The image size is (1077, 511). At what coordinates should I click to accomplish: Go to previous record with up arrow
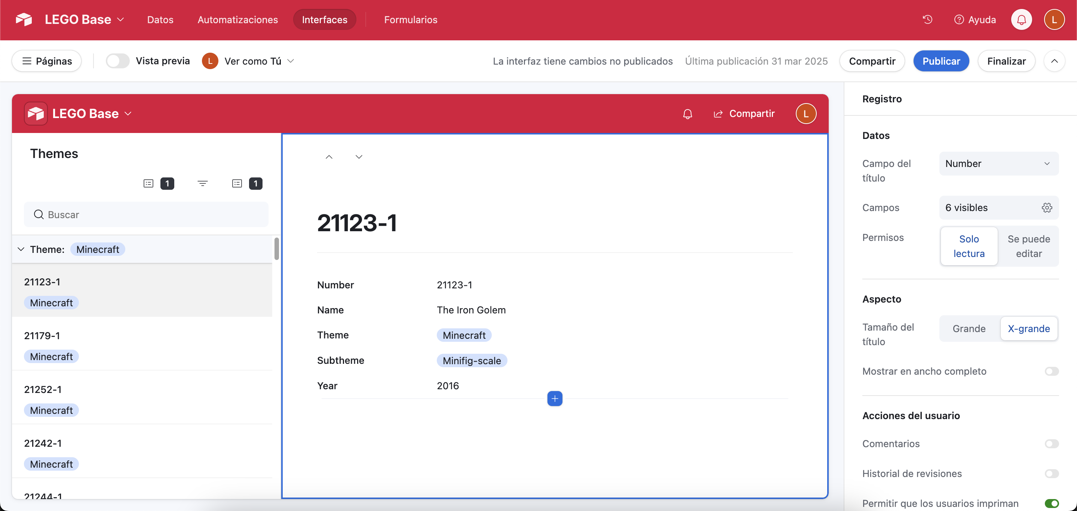(x=329, y=157)
